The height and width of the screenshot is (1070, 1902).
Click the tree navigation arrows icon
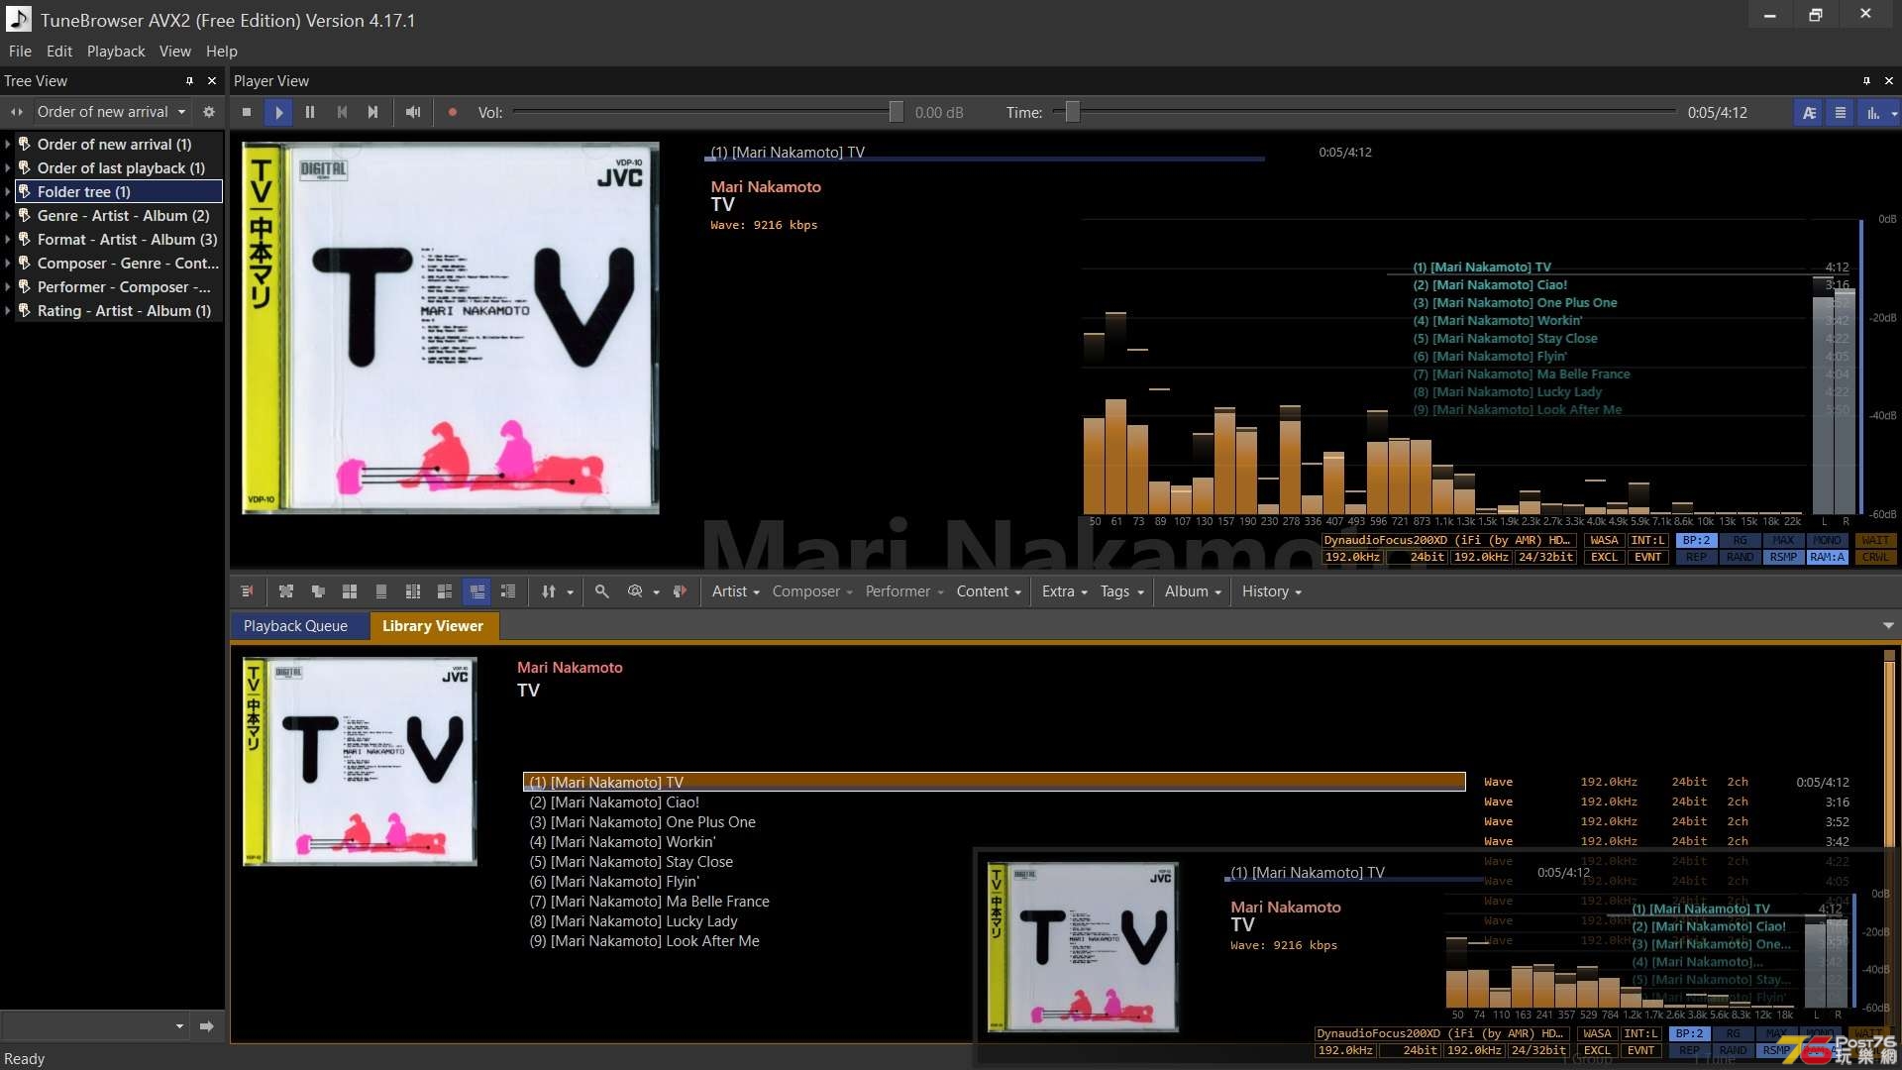point(16,112)
